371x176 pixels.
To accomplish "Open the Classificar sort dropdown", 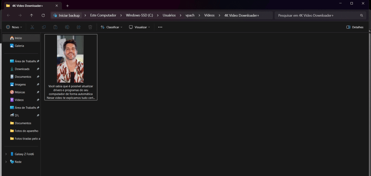I will click(112, 27).
